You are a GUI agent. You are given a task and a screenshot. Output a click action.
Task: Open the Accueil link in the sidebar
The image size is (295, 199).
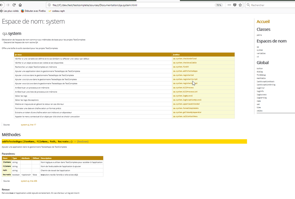(263, 22)
